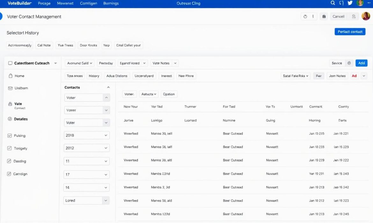
Task: Open the briefcase icon in the toolbar
Action: [x=324, y=16]
